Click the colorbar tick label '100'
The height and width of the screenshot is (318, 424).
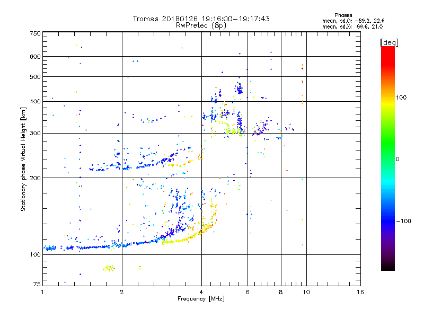(401, 98)
